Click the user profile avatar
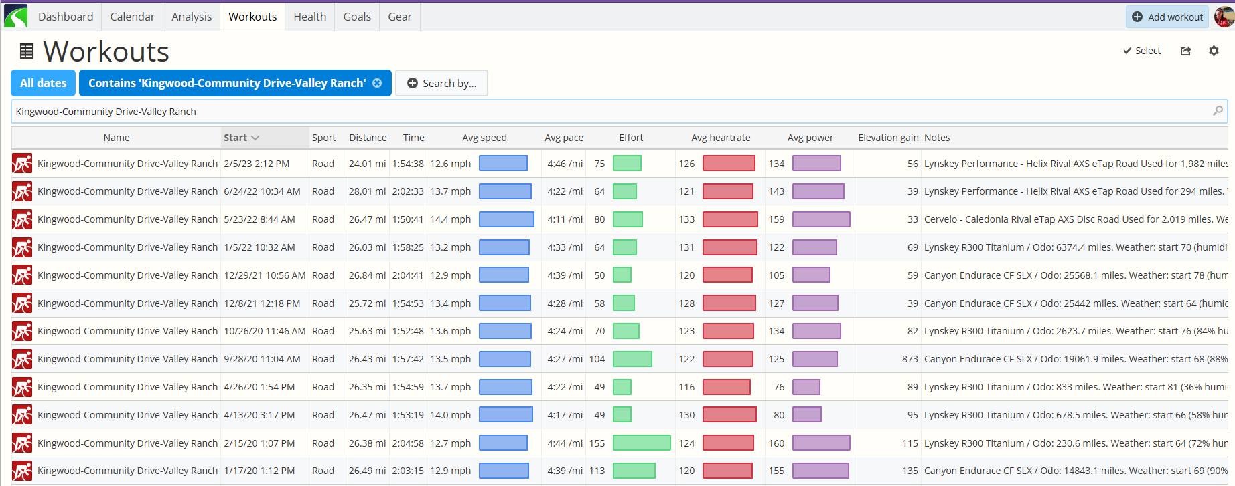1235x486 pixels. click(1224, 17)
